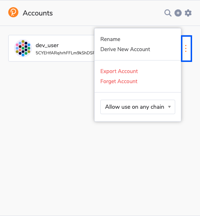Click the orange Polkadot logo
Image resolution: width=200 pixels, height=216 pixels.
click(13, 12)
